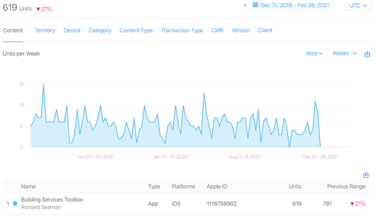The height and width of the screenshot is (221, 377).
Task: Open the Content Type tab
Action: [136, 30]
